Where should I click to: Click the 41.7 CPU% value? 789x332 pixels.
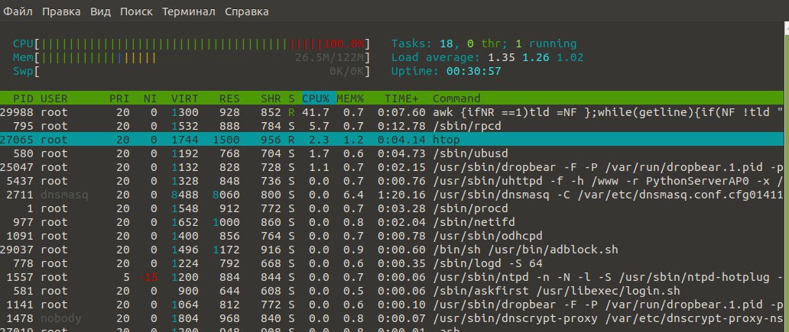316,112
